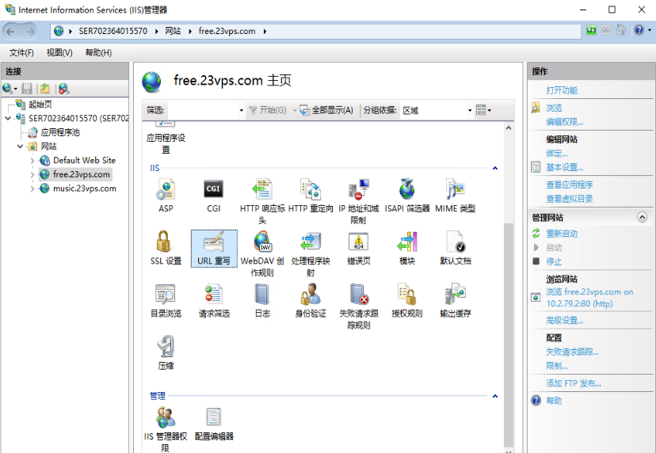Open 配置编辑器 feature icon
This screenshot has height=453, width=656.
pyautogui.click(x=214, y=424)
